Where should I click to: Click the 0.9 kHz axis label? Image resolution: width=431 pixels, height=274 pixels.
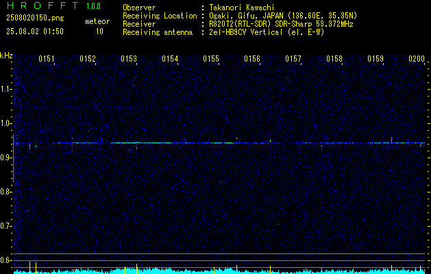pyautogui.click(x=5, y=158)
